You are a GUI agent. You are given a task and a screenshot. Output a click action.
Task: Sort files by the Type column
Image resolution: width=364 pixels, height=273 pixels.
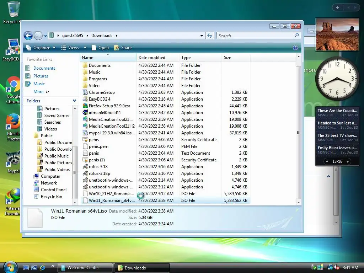(x=200, y=58)
